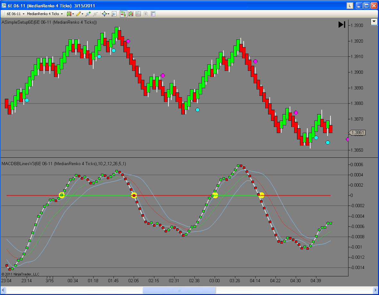Expand the chart style dropdown arrow
The image size is (379, 295).
(73, 14)
